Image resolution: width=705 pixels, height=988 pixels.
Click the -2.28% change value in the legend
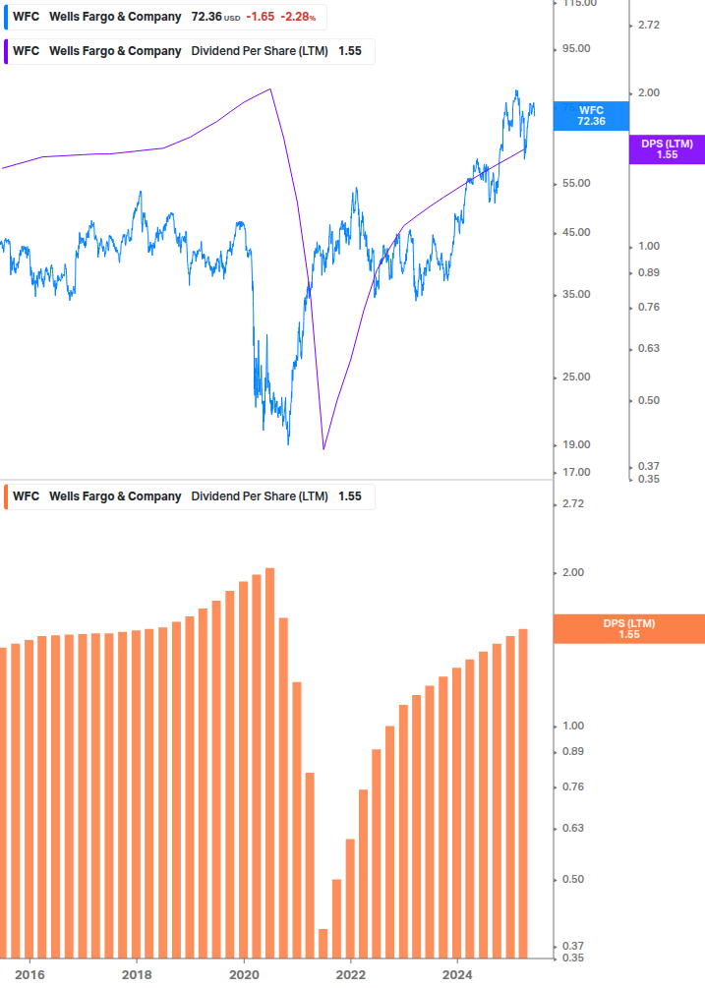tap(298, 17)
